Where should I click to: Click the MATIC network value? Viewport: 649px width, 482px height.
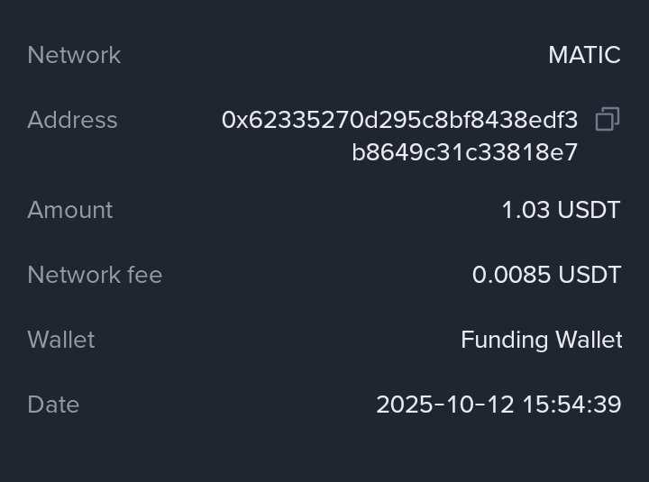[584, 55]
